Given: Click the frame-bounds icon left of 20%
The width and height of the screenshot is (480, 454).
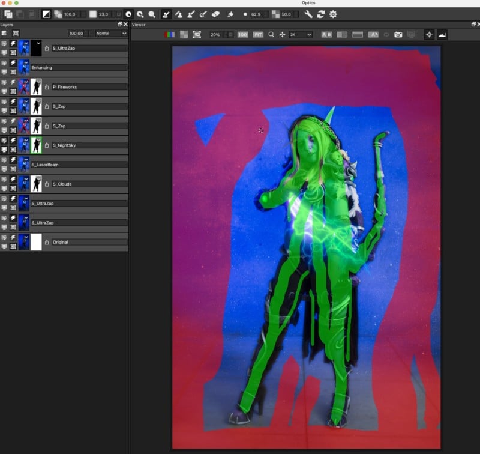Looking at the screenshot, I should 197,35.
